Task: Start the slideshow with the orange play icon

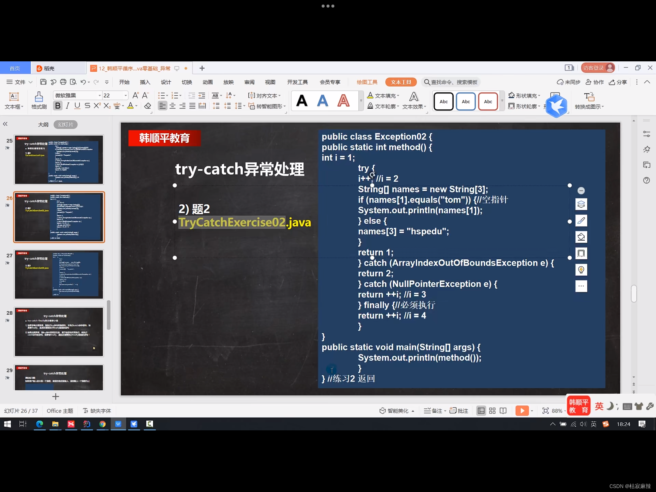Action: pyautogui.click(x=522, y=410)
